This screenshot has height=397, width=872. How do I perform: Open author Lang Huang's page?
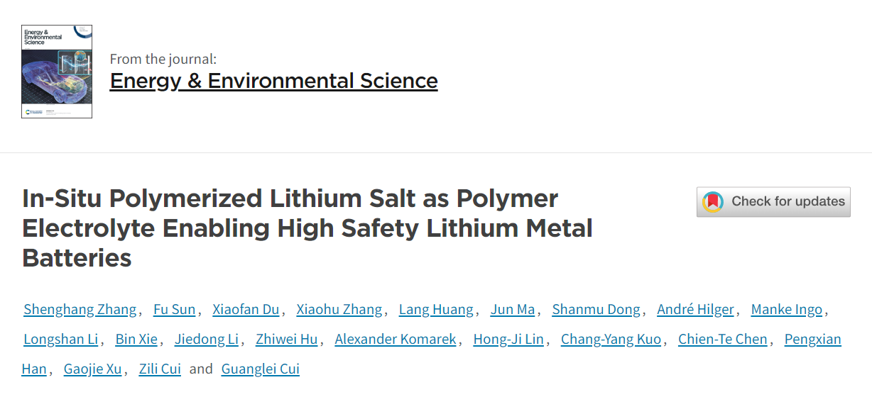pos(436,309)
